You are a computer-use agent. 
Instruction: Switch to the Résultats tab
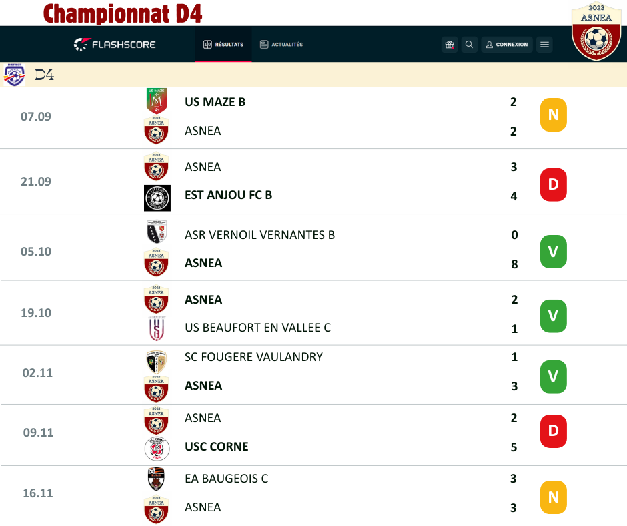223,45
